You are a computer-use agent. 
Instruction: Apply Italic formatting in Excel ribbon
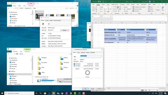coord(103,9)
